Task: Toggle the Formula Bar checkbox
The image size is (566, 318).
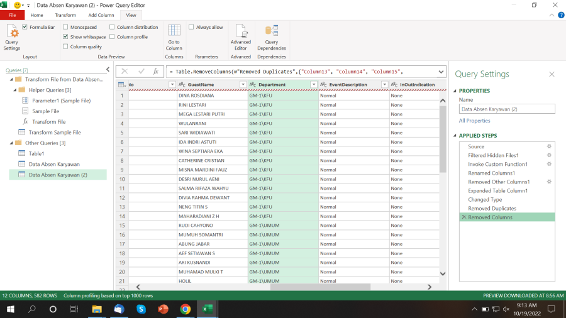Action: tap(25, 27)
